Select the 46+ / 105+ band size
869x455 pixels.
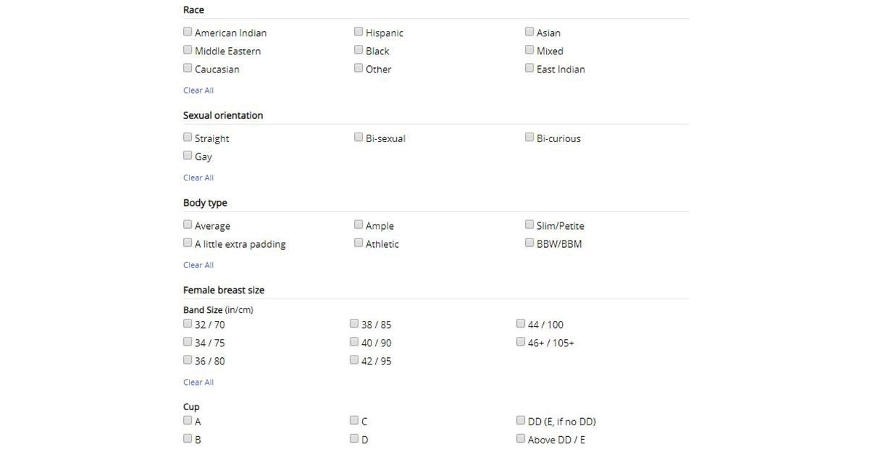coord(521,341)
